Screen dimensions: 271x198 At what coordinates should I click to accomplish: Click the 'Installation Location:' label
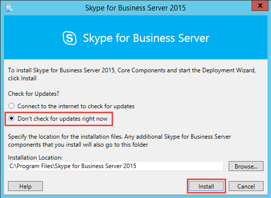[35, 158]
